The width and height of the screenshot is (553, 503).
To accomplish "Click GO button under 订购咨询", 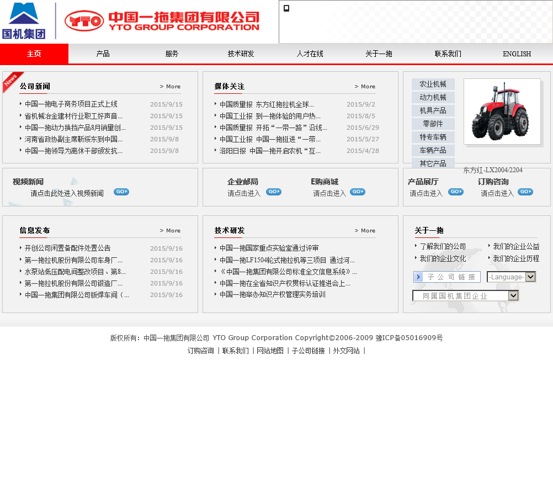I will coord(525,192).
